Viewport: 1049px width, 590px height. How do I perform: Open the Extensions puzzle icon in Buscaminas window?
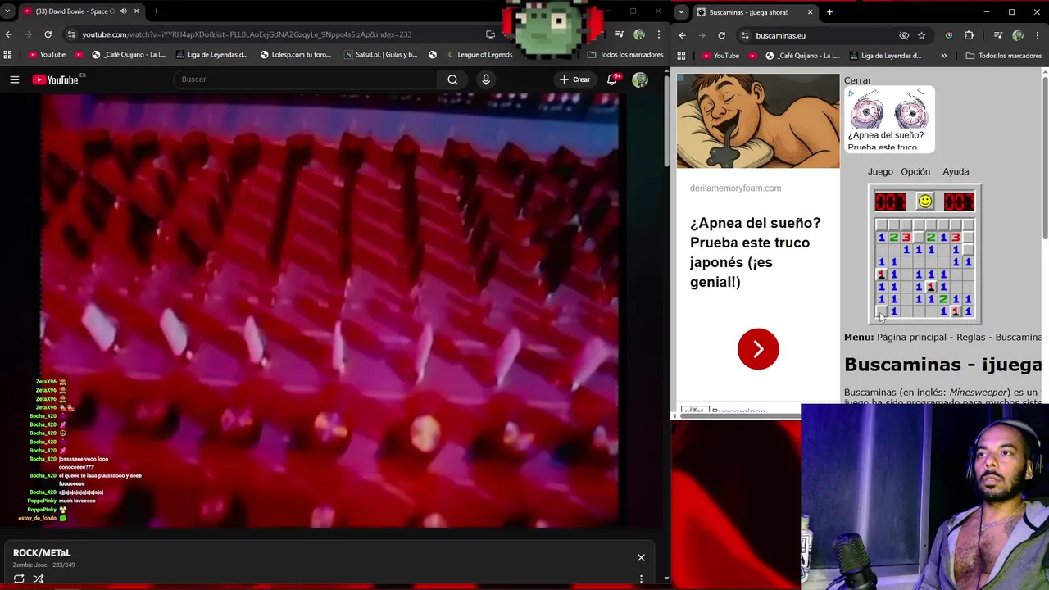click(969, 35)
